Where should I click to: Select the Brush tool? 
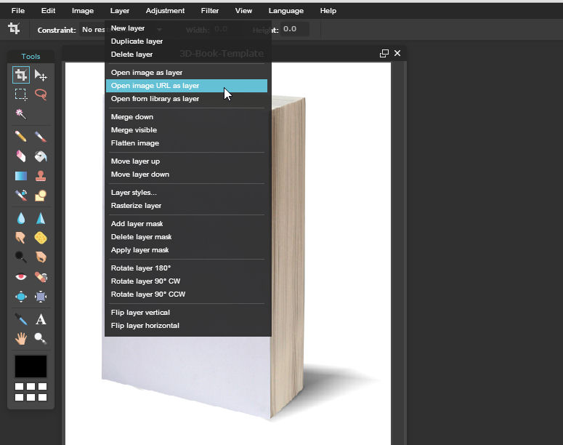coord(41,137)
